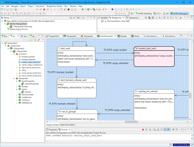
Task: Switch to the State Event Matrix tab
Action: point(68,125)
